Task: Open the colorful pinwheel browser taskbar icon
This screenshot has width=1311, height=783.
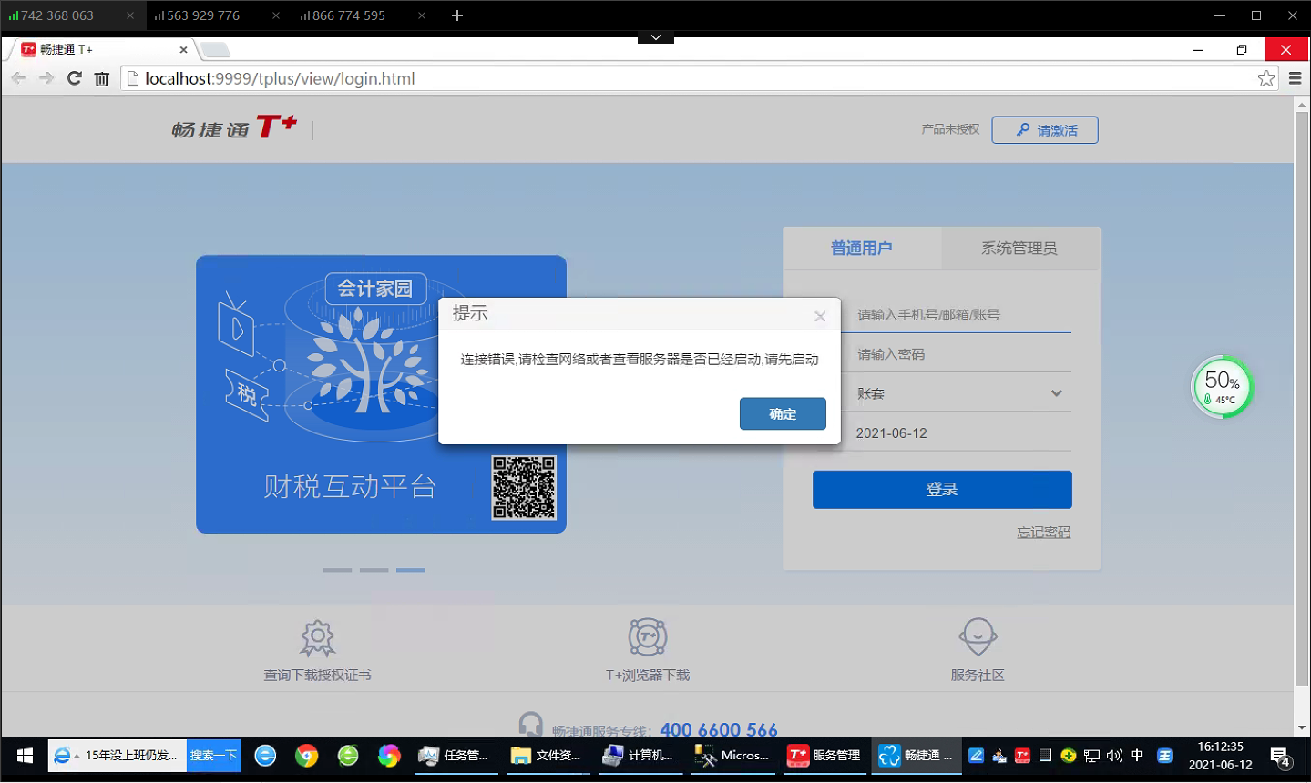Action: [x=389, y=756]
